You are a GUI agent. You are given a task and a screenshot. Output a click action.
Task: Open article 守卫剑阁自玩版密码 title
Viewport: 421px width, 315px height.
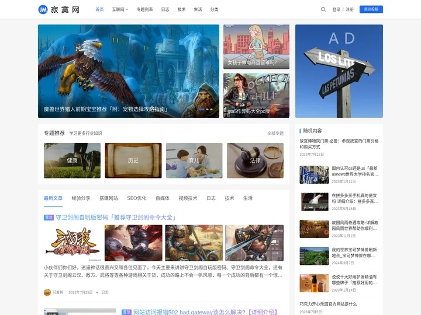[x=116, y=217]
